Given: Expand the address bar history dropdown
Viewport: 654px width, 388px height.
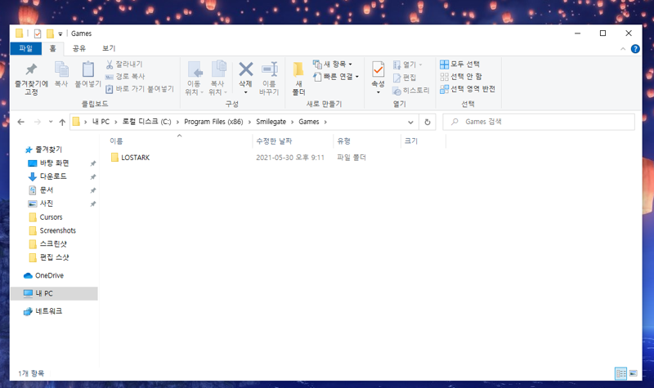Looking at the screenshot, I should point(410,122).
